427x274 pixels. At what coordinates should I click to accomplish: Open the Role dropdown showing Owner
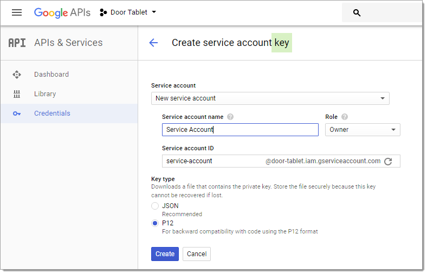pyautogui.click(x=363, y=130)
